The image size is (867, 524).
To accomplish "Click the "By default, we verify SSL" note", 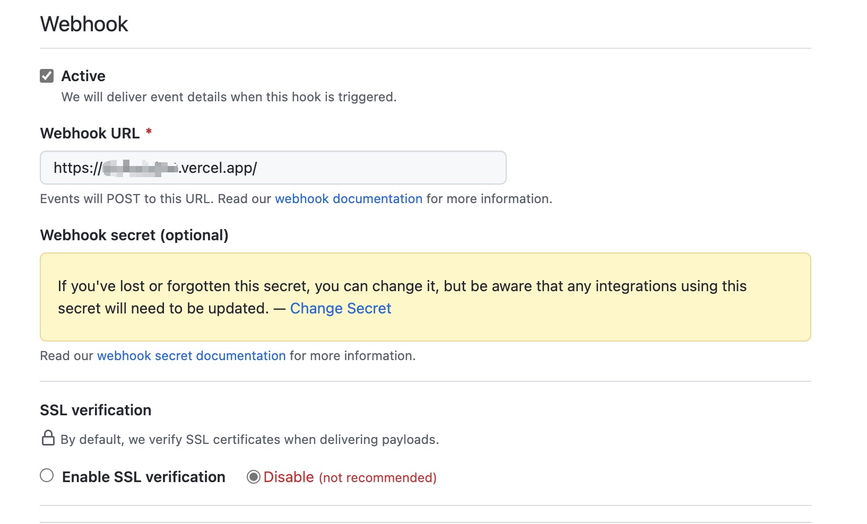I will 249,440.
